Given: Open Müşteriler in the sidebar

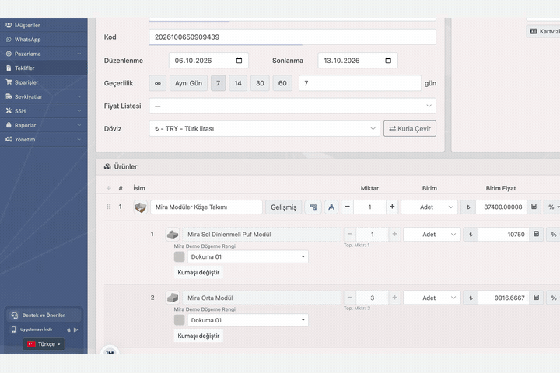Looking at the screenshot, I should [x=44, y=25].
